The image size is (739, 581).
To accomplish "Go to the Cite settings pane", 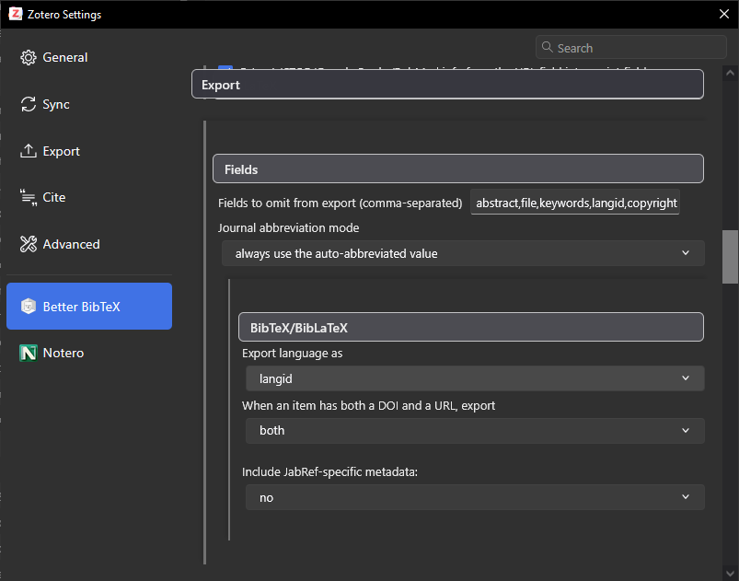I will (89, 197).
